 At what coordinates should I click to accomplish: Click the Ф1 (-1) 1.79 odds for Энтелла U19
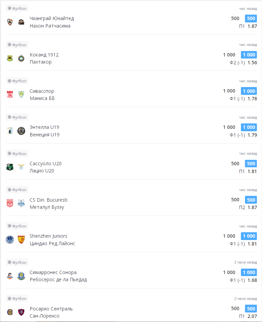(x=243, y=135)
